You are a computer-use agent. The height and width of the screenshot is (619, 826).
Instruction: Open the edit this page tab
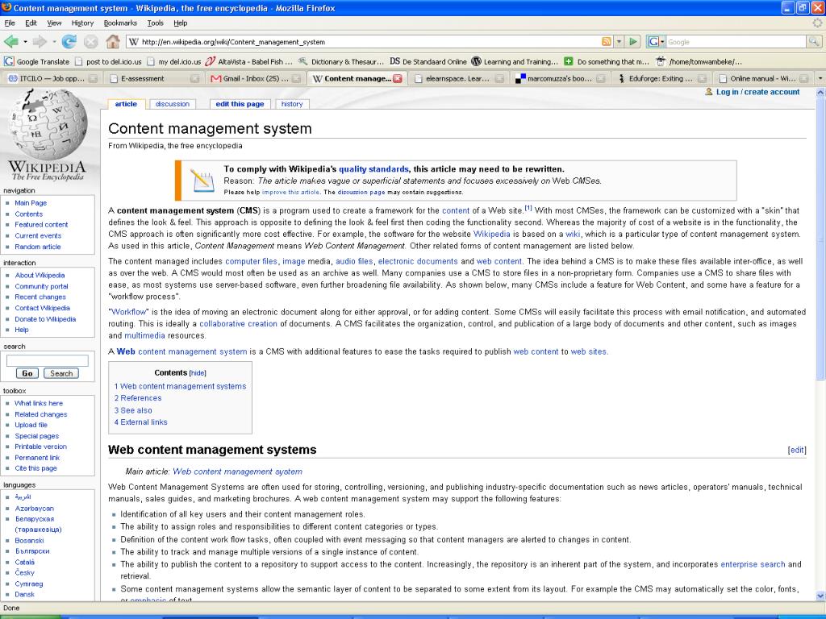[x=240, y=104]
